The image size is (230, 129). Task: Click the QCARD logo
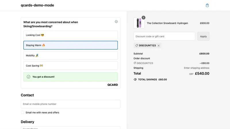click(112, 85)
